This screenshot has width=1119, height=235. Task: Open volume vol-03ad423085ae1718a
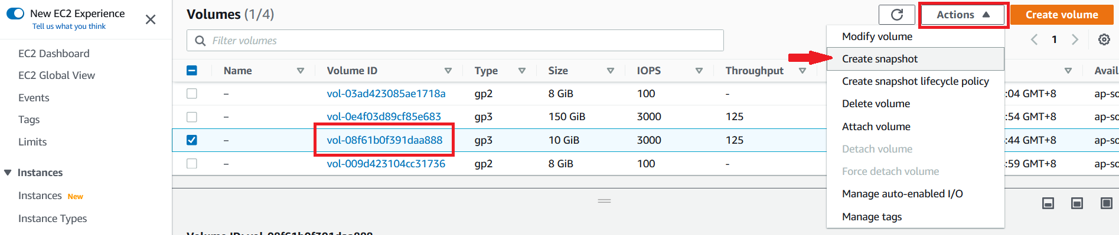pos(386,94)
